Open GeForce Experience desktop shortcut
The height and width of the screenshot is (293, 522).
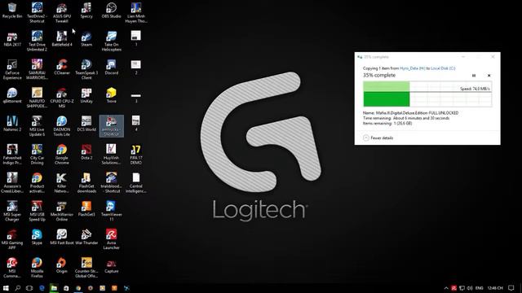[12, 69]
